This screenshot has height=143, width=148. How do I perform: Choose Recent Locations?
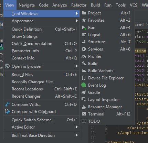click(x=42, y=89)
